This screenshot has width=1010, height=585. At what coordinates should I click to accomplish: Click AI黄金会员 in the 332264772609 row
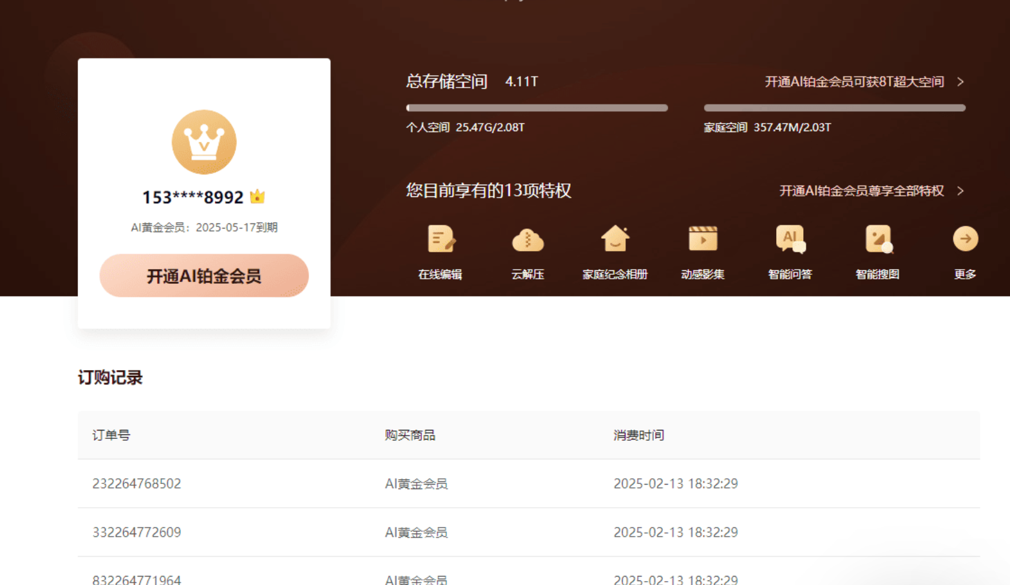click(416, 532)
